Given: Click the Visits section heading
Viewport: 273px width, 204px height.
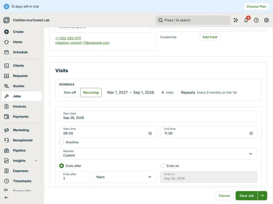Looking at the screenshot, I should click(62, 70).
